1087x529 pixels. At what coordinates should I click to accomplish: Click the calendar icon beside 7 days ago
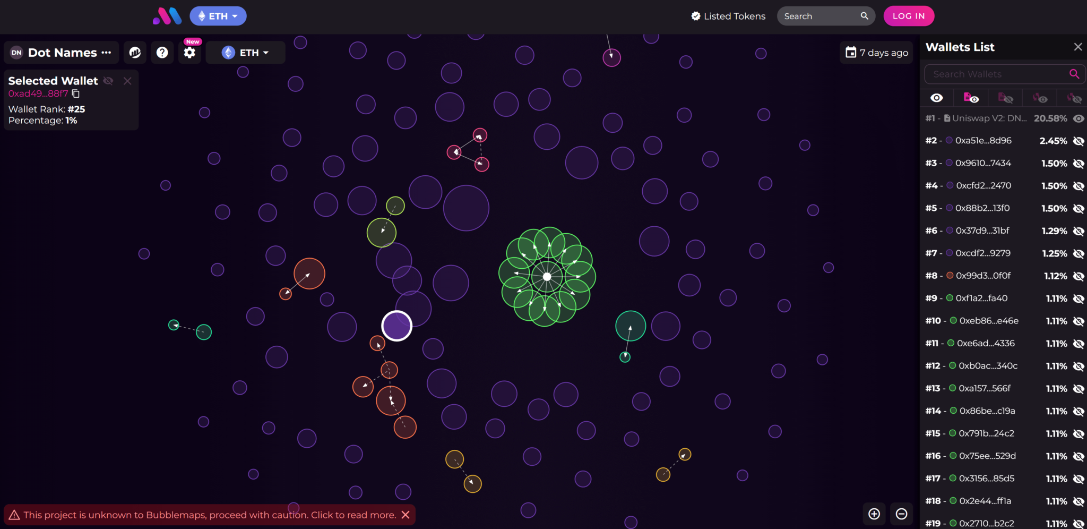(x=851, y=52)
